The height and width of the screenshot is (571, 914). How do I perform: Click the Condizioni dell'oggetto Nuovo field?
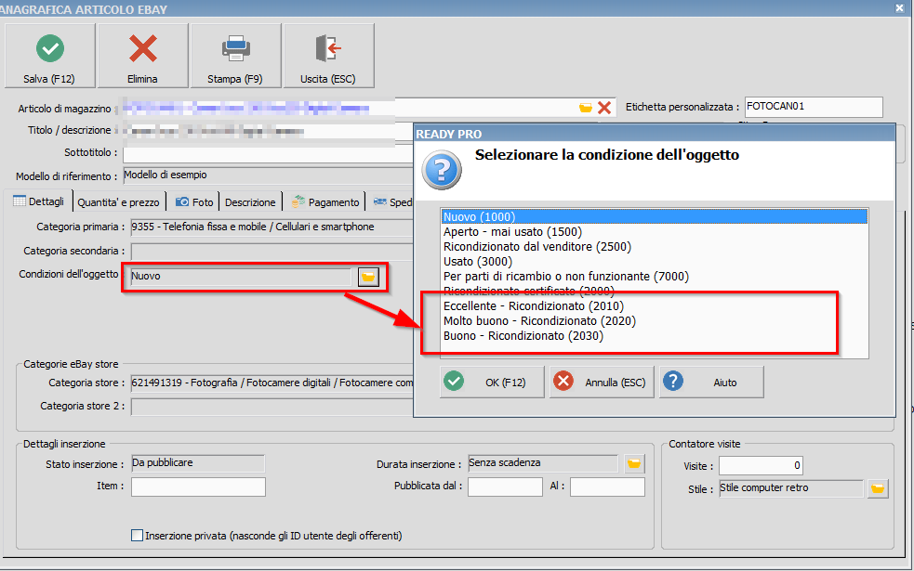pyautogui.click(x=241, y=277)
